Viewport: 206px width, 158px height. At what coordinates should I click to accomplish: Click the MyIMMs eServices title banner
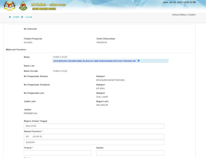pos(48,5)
